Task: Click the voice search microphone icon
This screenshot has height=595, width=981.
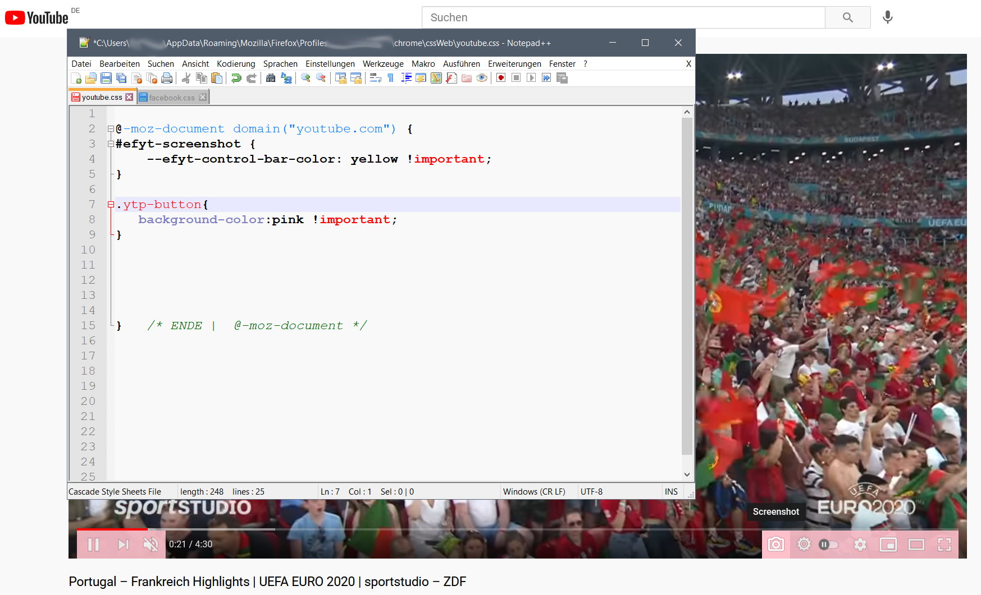Action: coord(888,17)
